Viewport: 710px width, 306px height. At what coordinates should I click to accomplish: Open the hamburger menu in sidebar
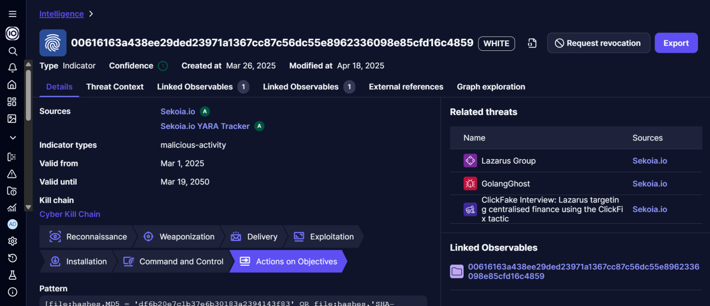[x=12, y=14]
